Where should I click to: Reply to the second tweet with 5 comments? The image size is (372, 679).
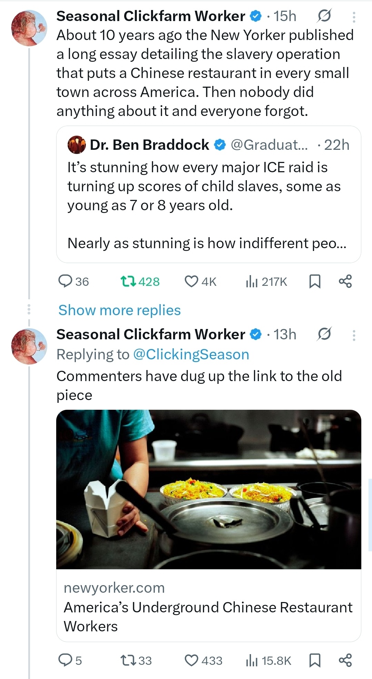click(70, 660)
